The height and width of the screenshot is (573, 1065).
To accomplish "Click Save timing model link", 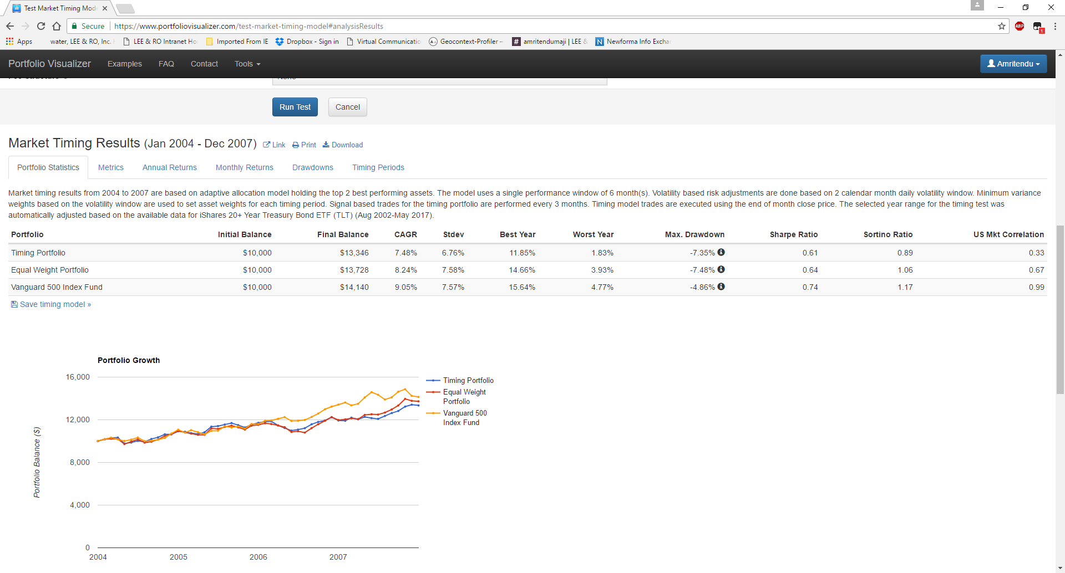I will [51, 304].
